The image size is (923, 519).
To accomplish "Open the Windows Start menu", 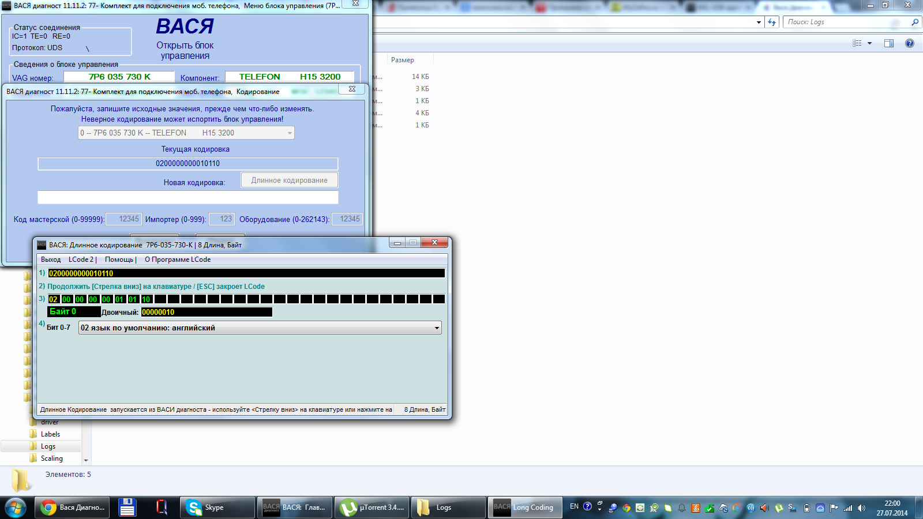I will [16, 507].
